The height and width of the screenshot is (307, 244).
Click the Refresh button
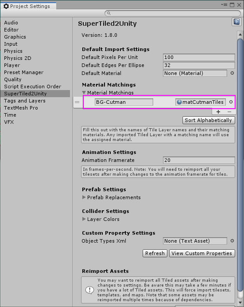click(155, 253)
